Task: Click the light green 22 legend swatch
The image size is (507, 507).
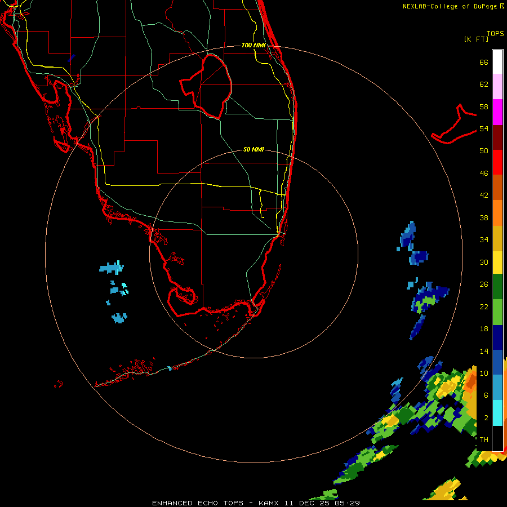Action: pyautogui.click(x=497, y=312)
